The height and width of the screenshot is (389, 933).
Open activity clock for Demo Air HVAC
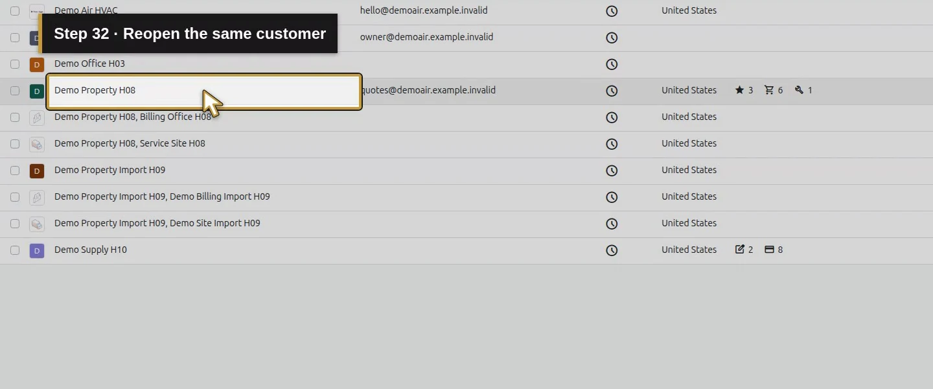[x=612, y=11]
